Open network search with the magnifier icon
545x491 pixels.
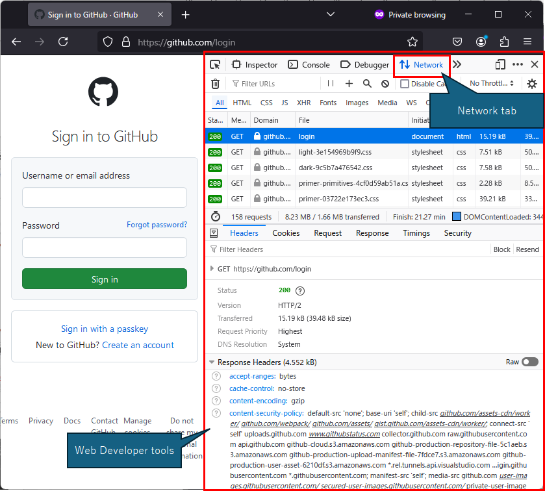[367, 84]
